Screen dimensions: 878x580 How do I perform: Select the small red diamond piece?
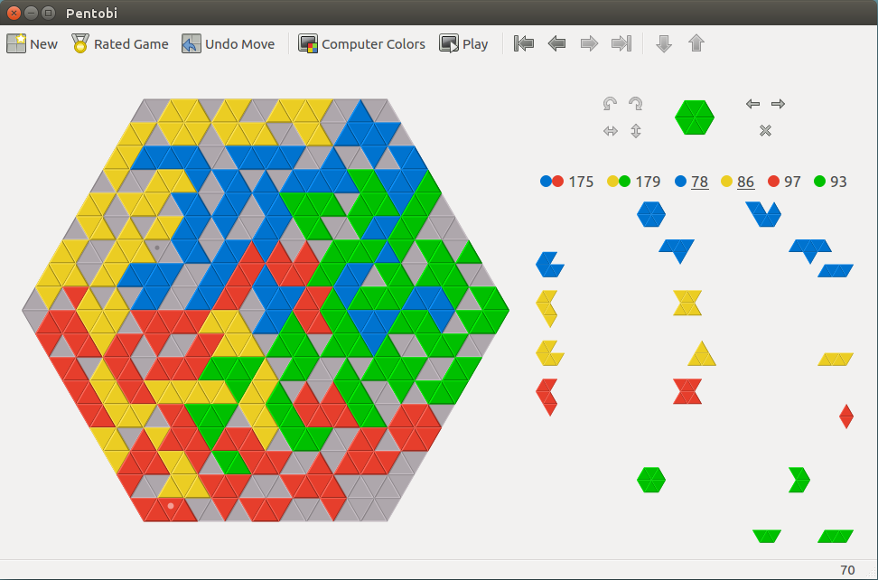846,416
